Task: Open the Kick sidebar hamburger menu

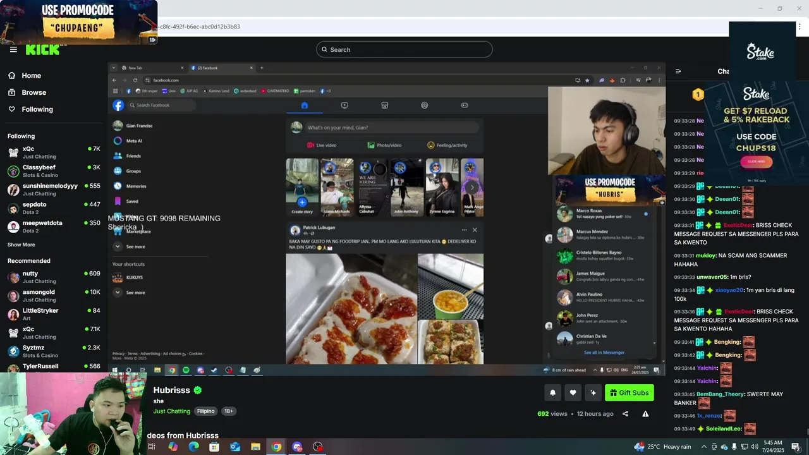Action: pos(13,49)
